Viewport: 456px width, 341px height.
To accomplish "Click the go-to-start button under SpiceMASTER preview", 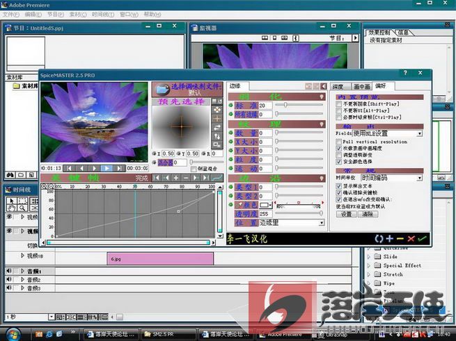I will click(69, 168).
